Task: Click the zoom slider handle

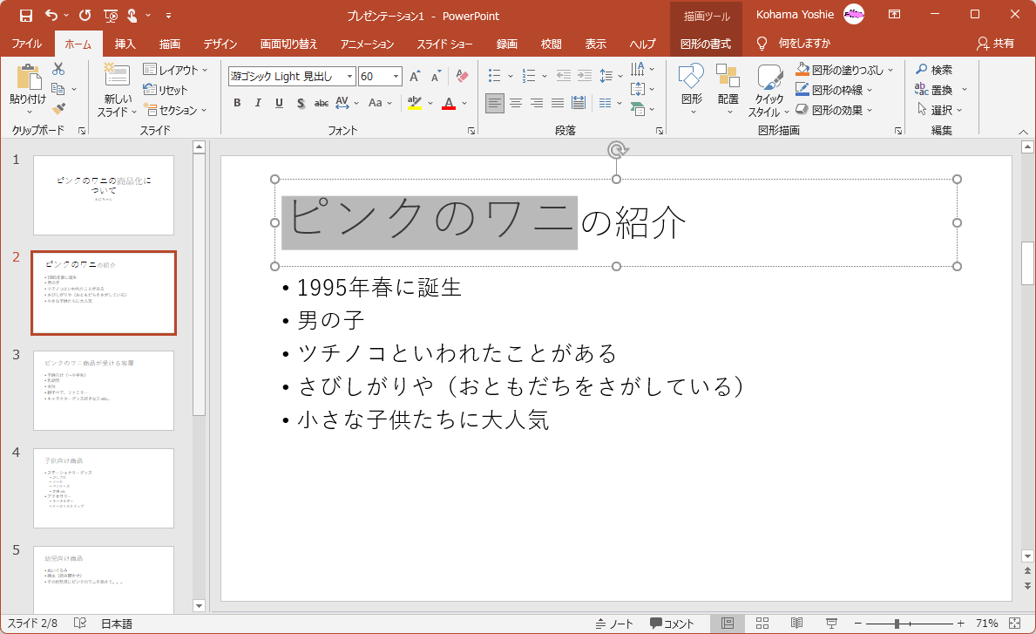Action: pos(897,624)
